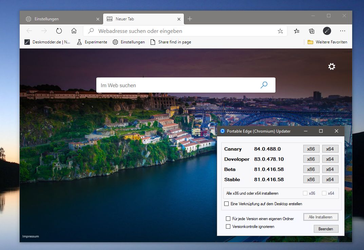Screen dimensions: 364x250
Task: Click the Beenden button
Action: (326, 229)
